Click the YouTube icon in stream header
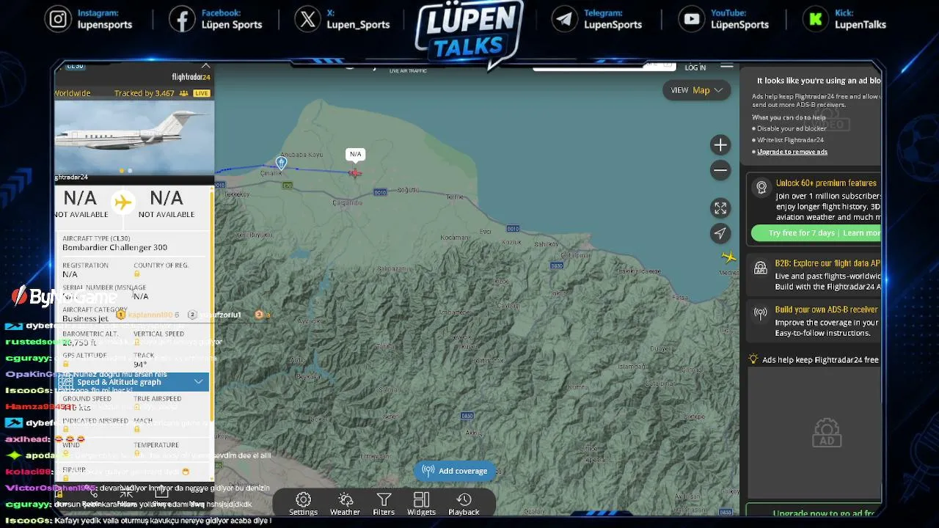The height and width of the screenshot is (528, 939). pos(691,19)
